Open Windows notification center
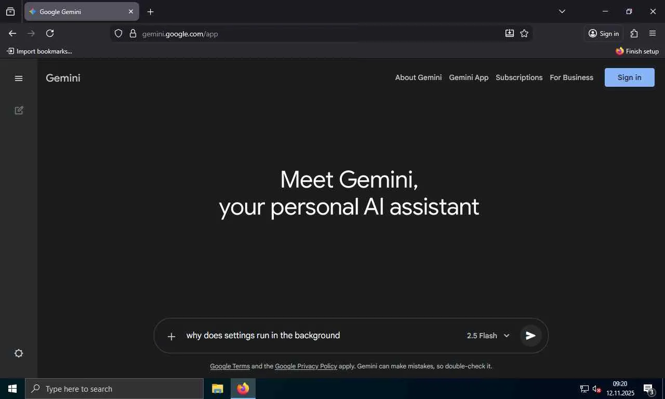 649,389
